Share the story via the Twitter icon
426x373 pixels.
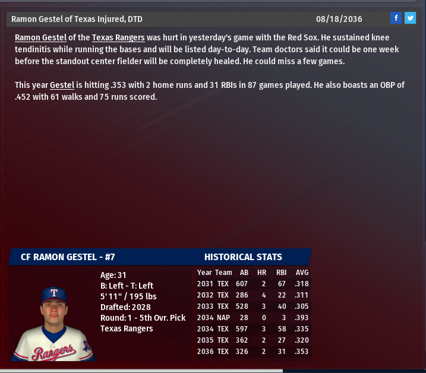[410, 18]
